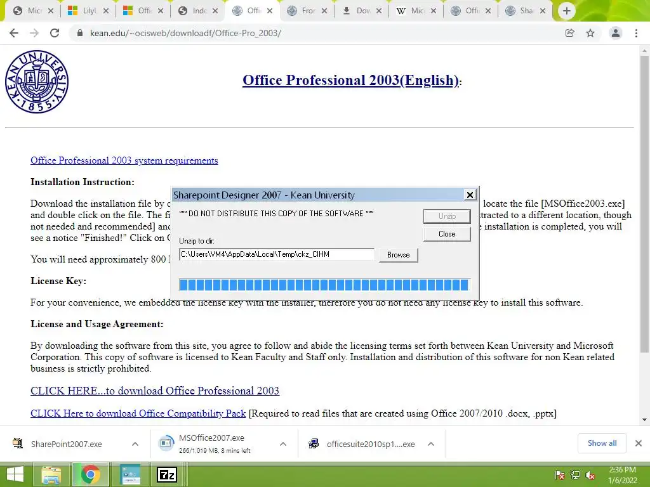The image size is (650, 487).
Task: Click officesuite2010sp1 download file icon
Action: 314,443
